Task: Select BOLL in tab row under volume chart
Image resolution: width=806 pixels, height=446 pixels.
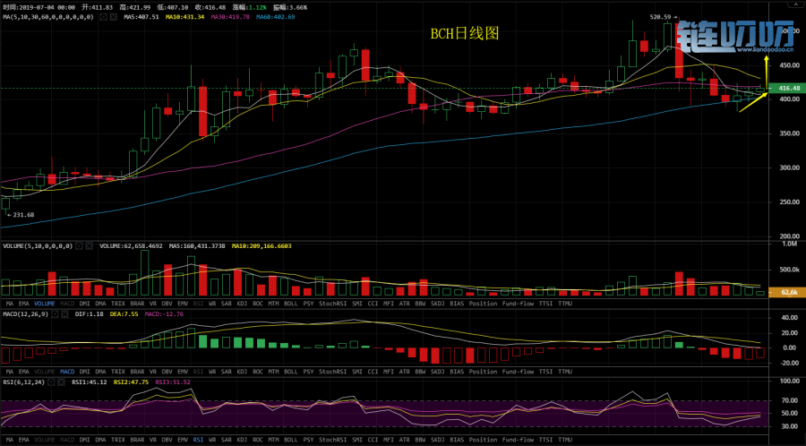Action: click(x=291, y=303)
